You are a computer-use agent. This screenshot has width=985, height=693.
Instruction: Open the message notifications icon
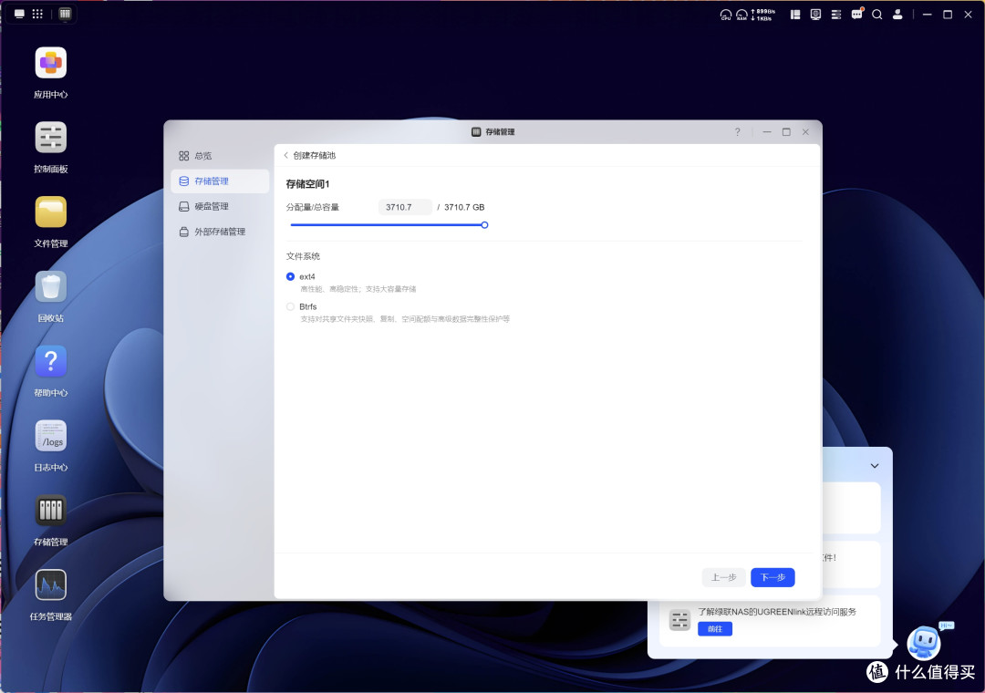pyautogui.click(x=856, y=14)
